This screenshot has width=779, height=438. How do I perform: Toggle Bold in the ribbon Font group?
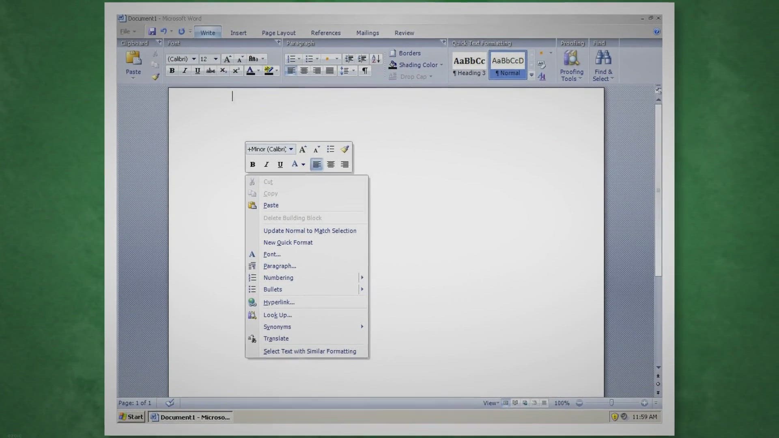coord(172,71)
